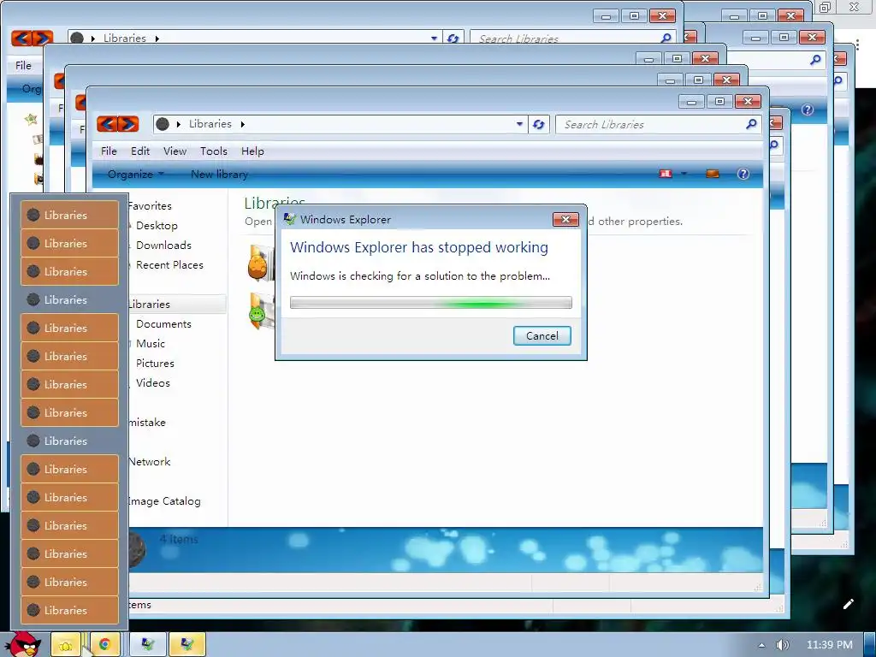Open Downloads in the navigation pane
876x657 pixels.
click(163, 245)
